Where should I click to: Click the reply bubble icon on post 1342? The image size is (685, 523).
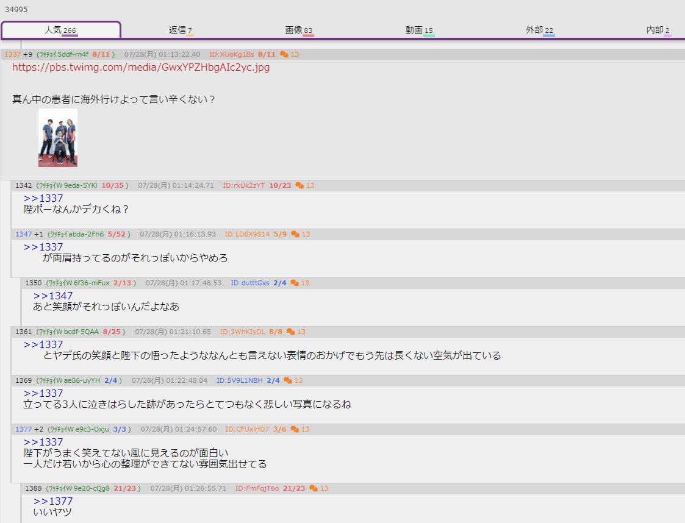pos(299,185)
